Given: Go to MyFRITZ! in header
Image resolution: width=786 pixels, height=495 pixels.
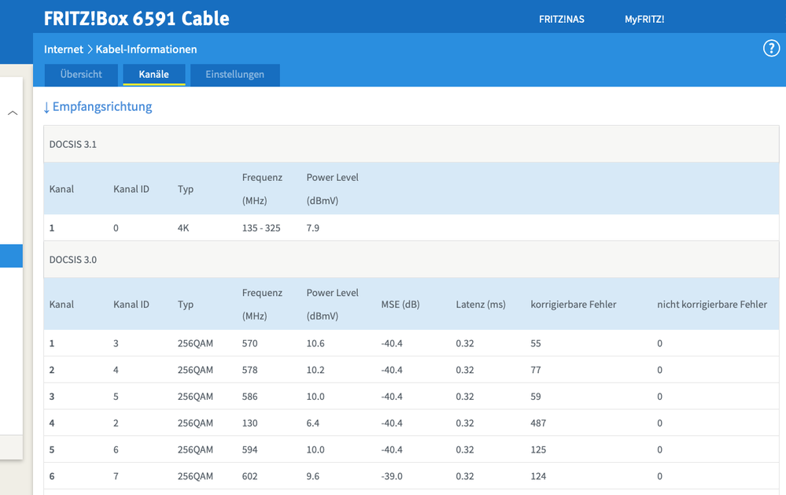Looking at the screenshot, I should coord(644,19).
